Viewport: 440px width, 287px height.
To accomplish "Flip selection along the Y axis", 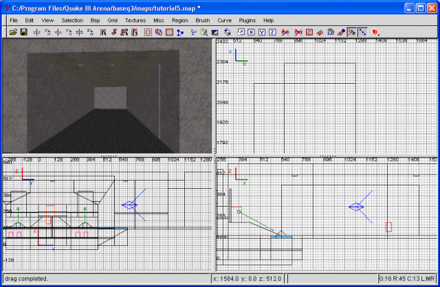I will [x=58, y=32].
